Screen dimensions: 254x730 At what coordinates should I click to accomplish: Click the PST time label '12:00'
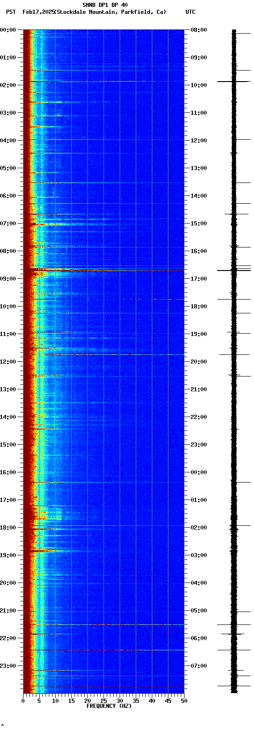point(8,362)
